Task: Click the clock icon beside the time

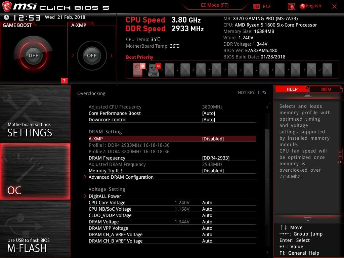Action: 7,17
